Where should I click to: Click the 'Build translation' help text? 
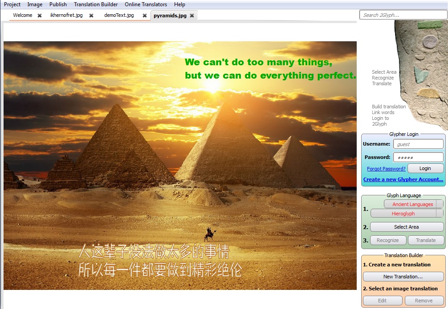pos(389,107)
